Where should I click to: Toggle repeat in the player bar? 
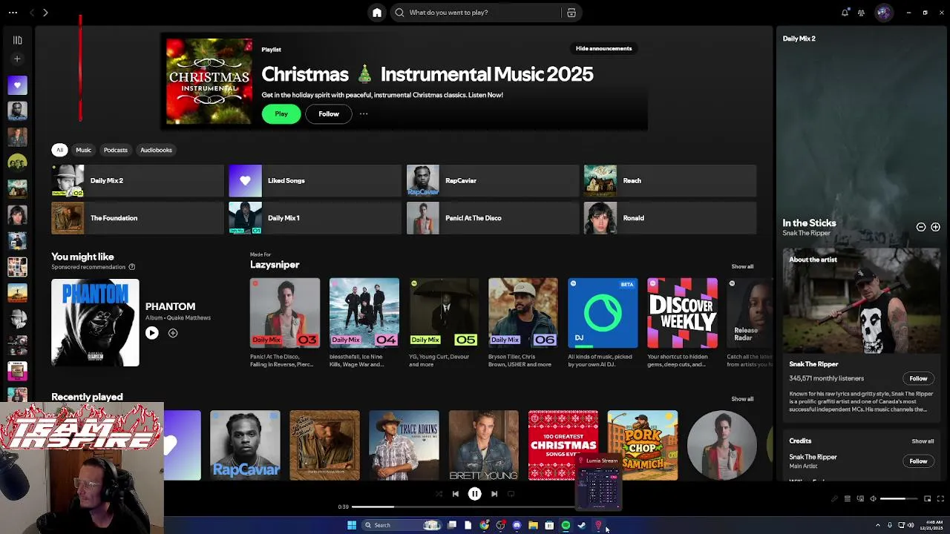click(511, 494)
